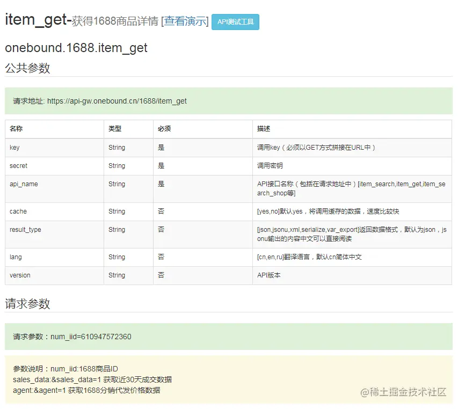Click the item_get page title

[38, 20]
